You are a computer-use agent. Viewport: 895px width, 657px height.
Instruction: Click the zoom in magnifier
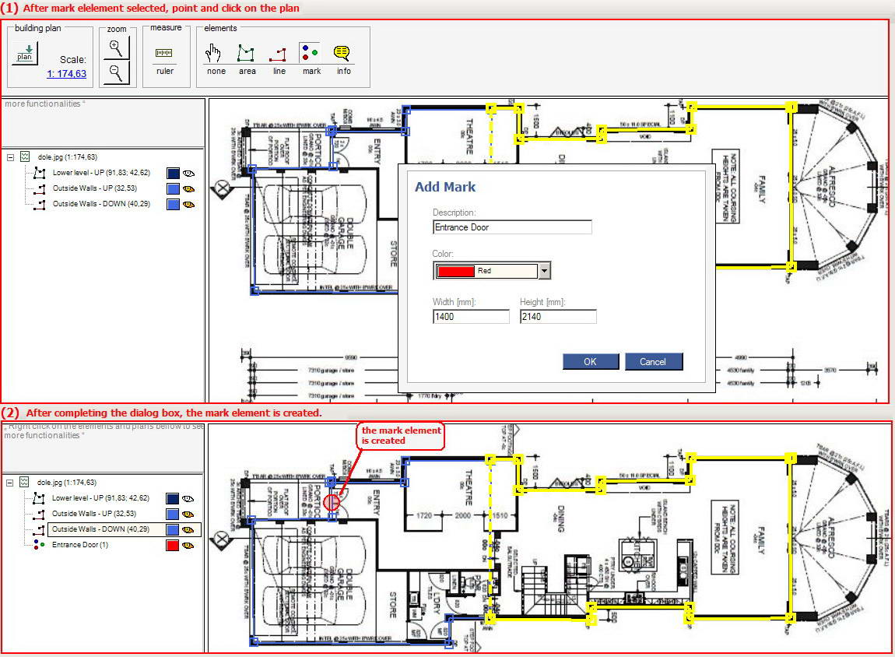(116, 48)
